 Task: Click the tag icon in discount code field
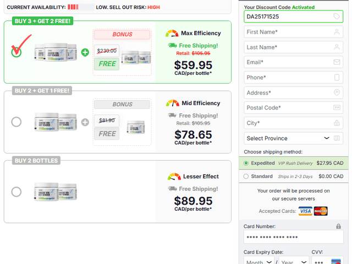coord(337,17)
